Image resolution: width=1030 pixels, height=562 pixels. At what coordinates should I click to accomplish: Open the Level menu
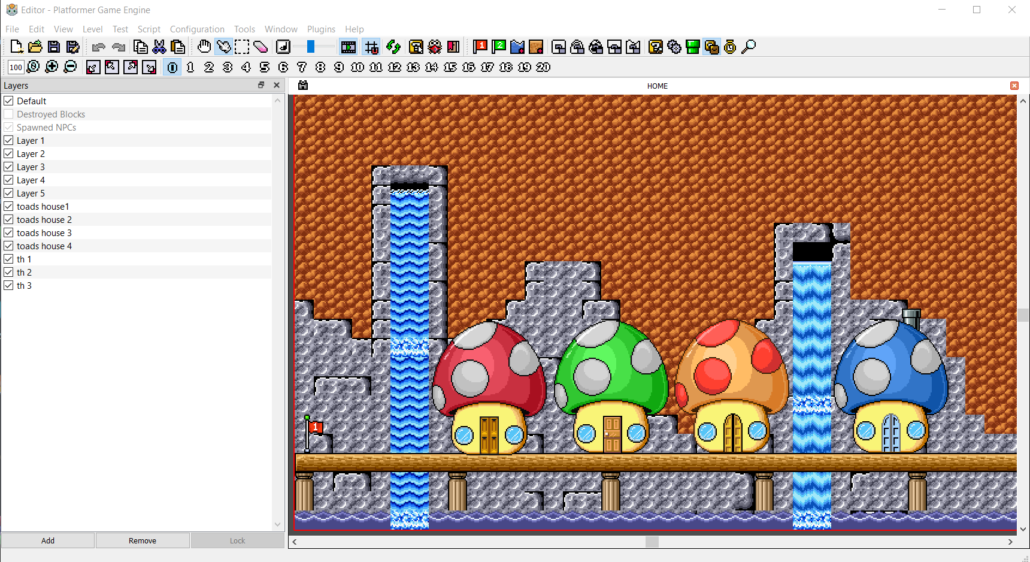pyautogui.click(x=92, y=29)
